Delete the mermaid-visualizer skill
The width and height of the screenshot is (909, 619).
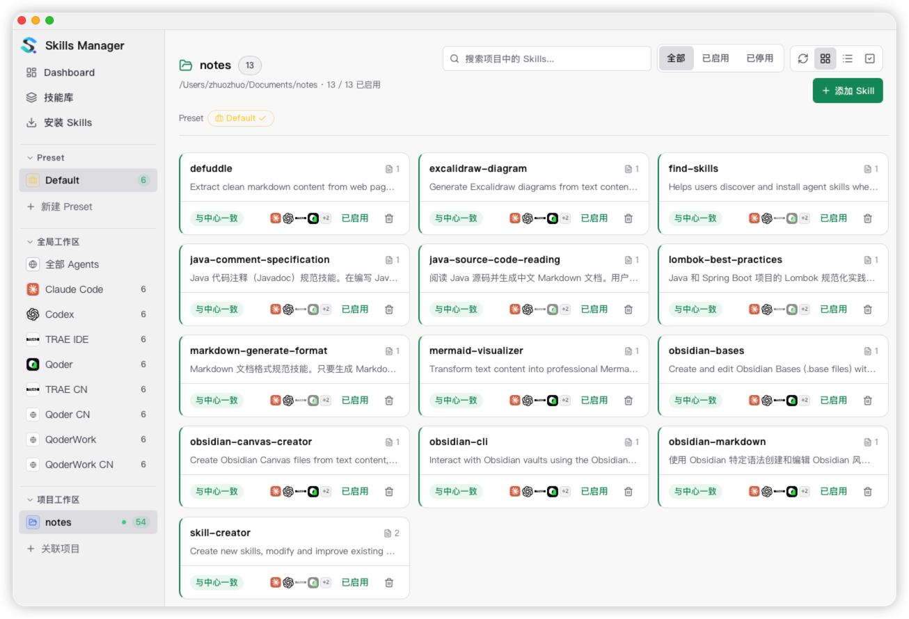629,400
